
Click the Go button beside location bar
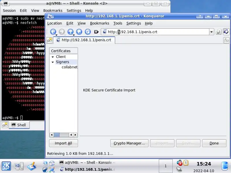click(x=219, y=32)
